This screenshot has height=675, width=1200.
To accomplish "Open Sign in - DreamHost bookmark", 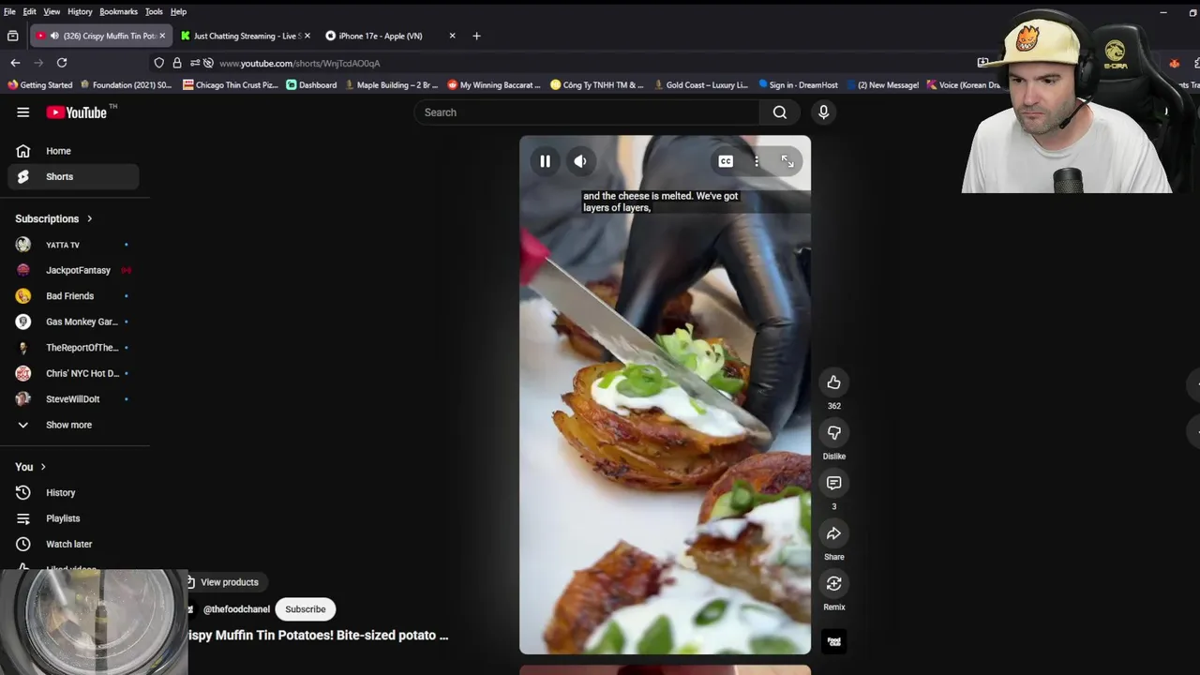I will (799, 85).
